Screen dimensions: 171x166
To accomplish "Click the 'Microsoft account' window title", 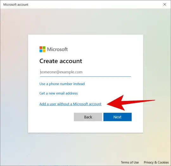I will tap(16, 4).
